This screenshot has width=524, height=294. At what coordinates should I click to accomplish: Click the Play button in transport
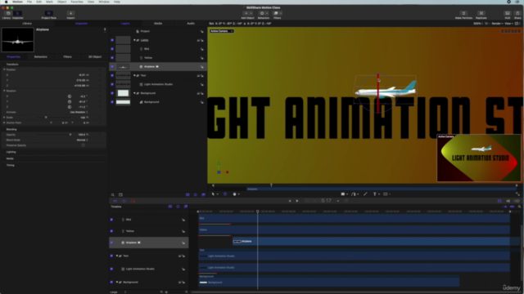pos(297,201)
